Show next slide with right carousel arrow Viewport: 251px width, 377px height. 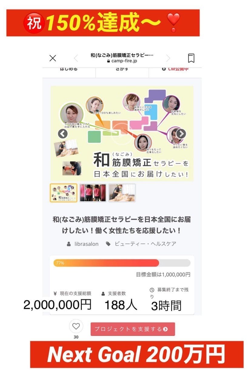click(181, 134)
